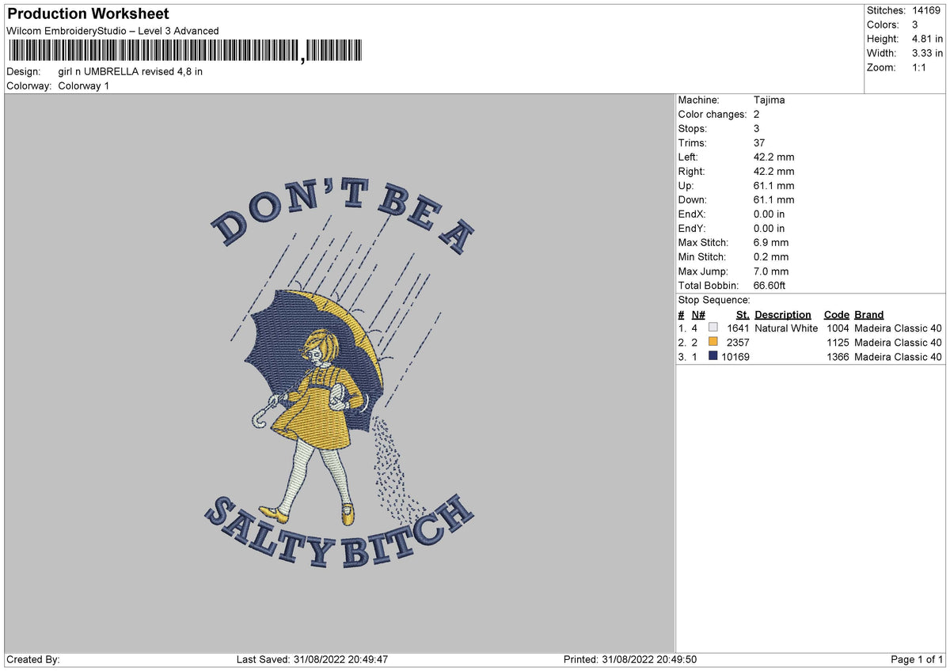Screen dimensions: 950x671
Task: Click the design name 'girl n UMBRELLA revised'
Action: (x=116, y=71)
